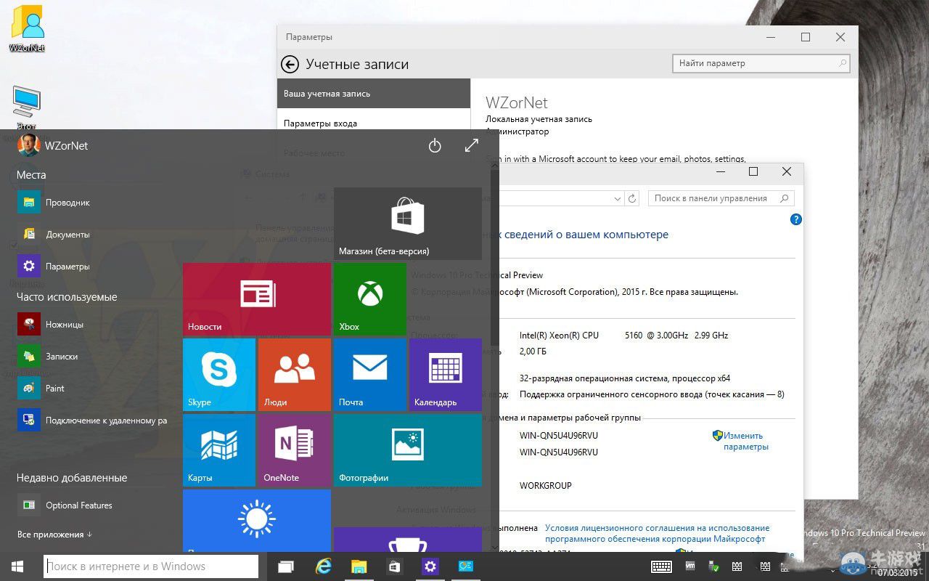Click the WZorNet account name heading in Параметры
Screen dimensions: 929x581
click(517, 103)
